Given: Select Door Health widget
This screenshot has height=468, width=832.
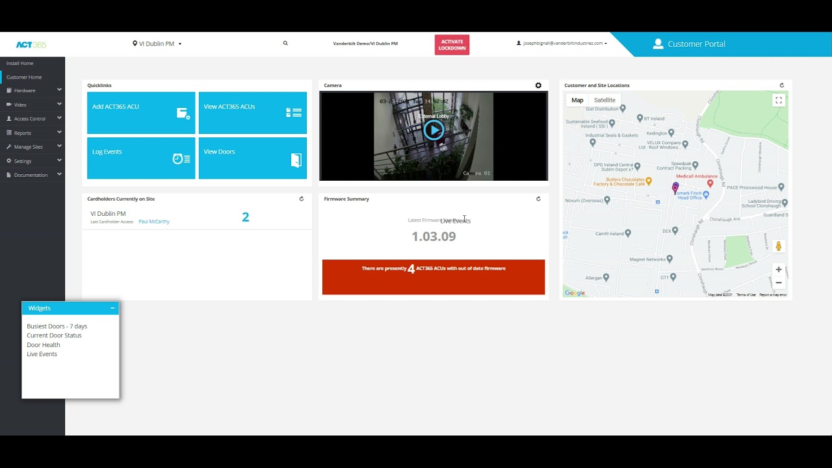Looking at the screenshot, I should point(44,345).
